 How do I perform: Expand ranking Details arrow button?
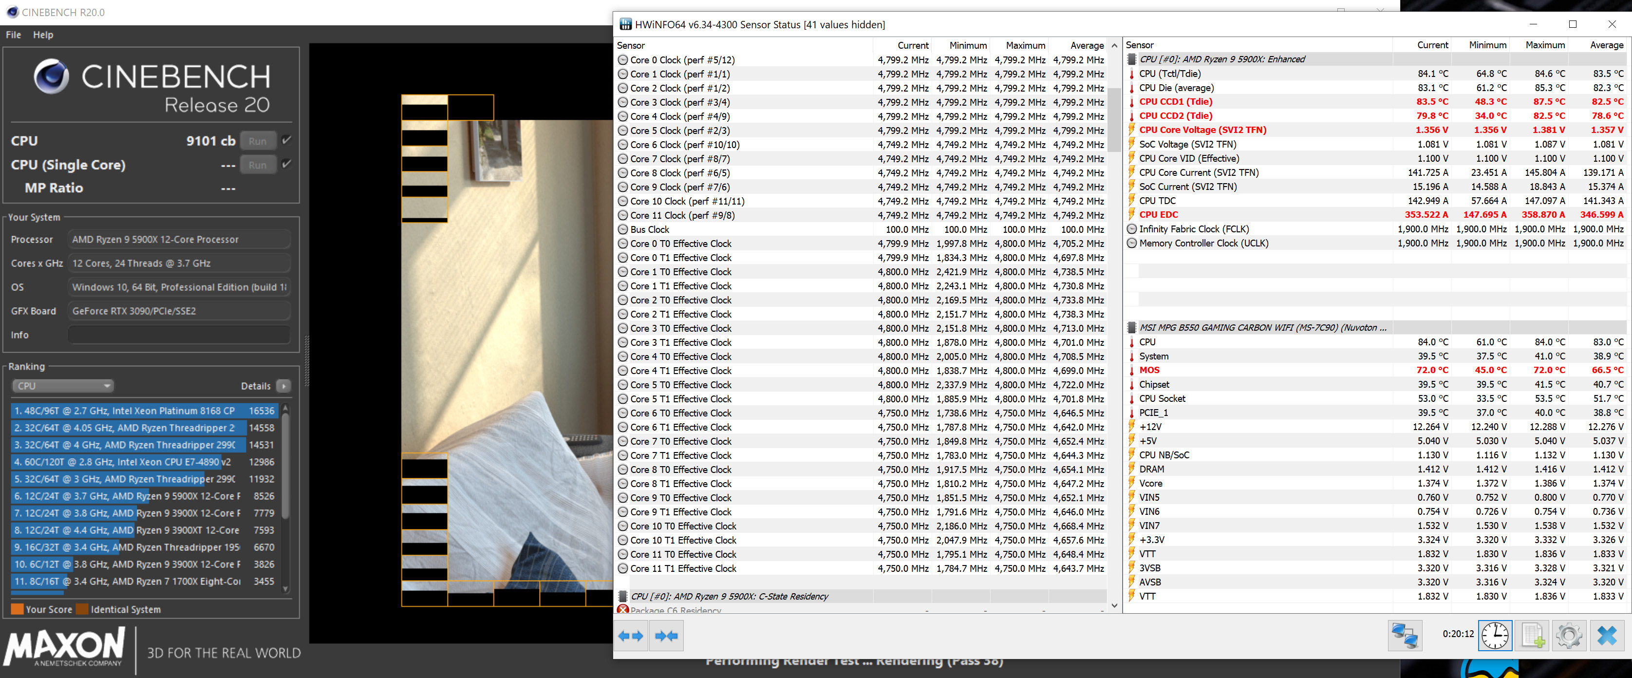pyautogui.click(x=283, y=386)
